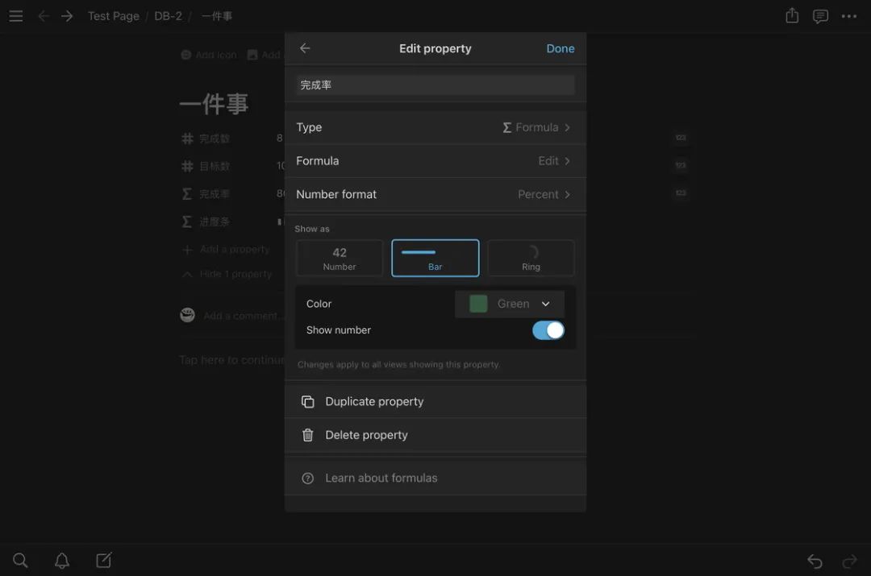This screenshot has width=871, height=576.
Task: Open the Number format Percent row
Action: 435,194
